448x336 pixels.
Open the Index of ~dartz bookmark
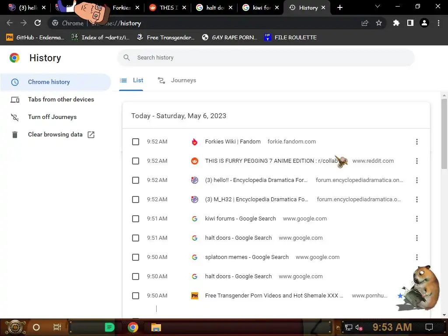point(100,38)
